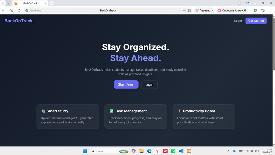Select the BackOnTrack browser tab
The height and width of the screenshot is (155, 275).
click(30, 3)
